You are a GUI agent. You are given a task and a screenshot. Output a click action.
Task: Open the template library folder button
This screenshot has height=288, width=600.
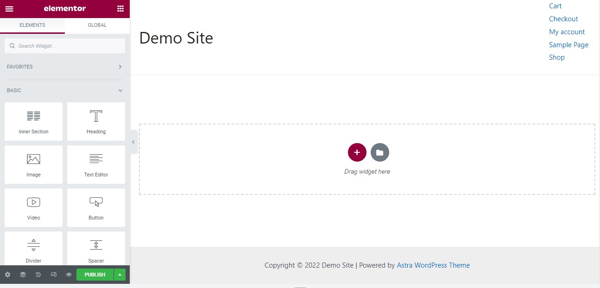point(380,152)
